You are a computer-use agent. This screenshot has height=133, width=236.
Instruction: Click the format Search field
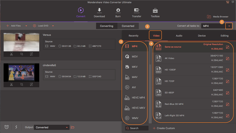137,128
